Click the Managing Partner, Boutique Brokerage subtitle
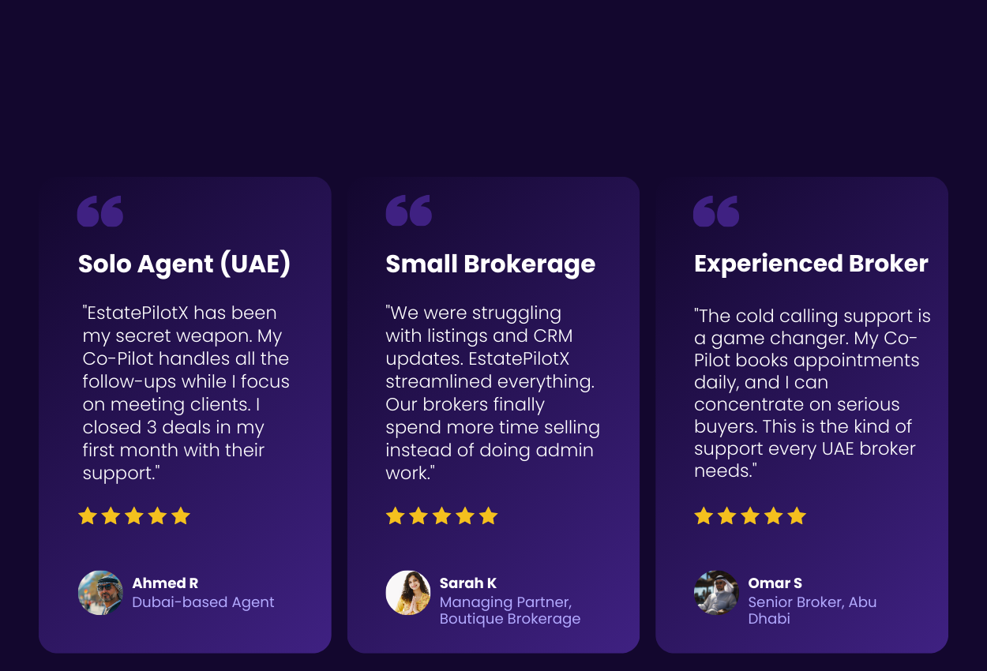The image size is (987, 671). [509, 610]
